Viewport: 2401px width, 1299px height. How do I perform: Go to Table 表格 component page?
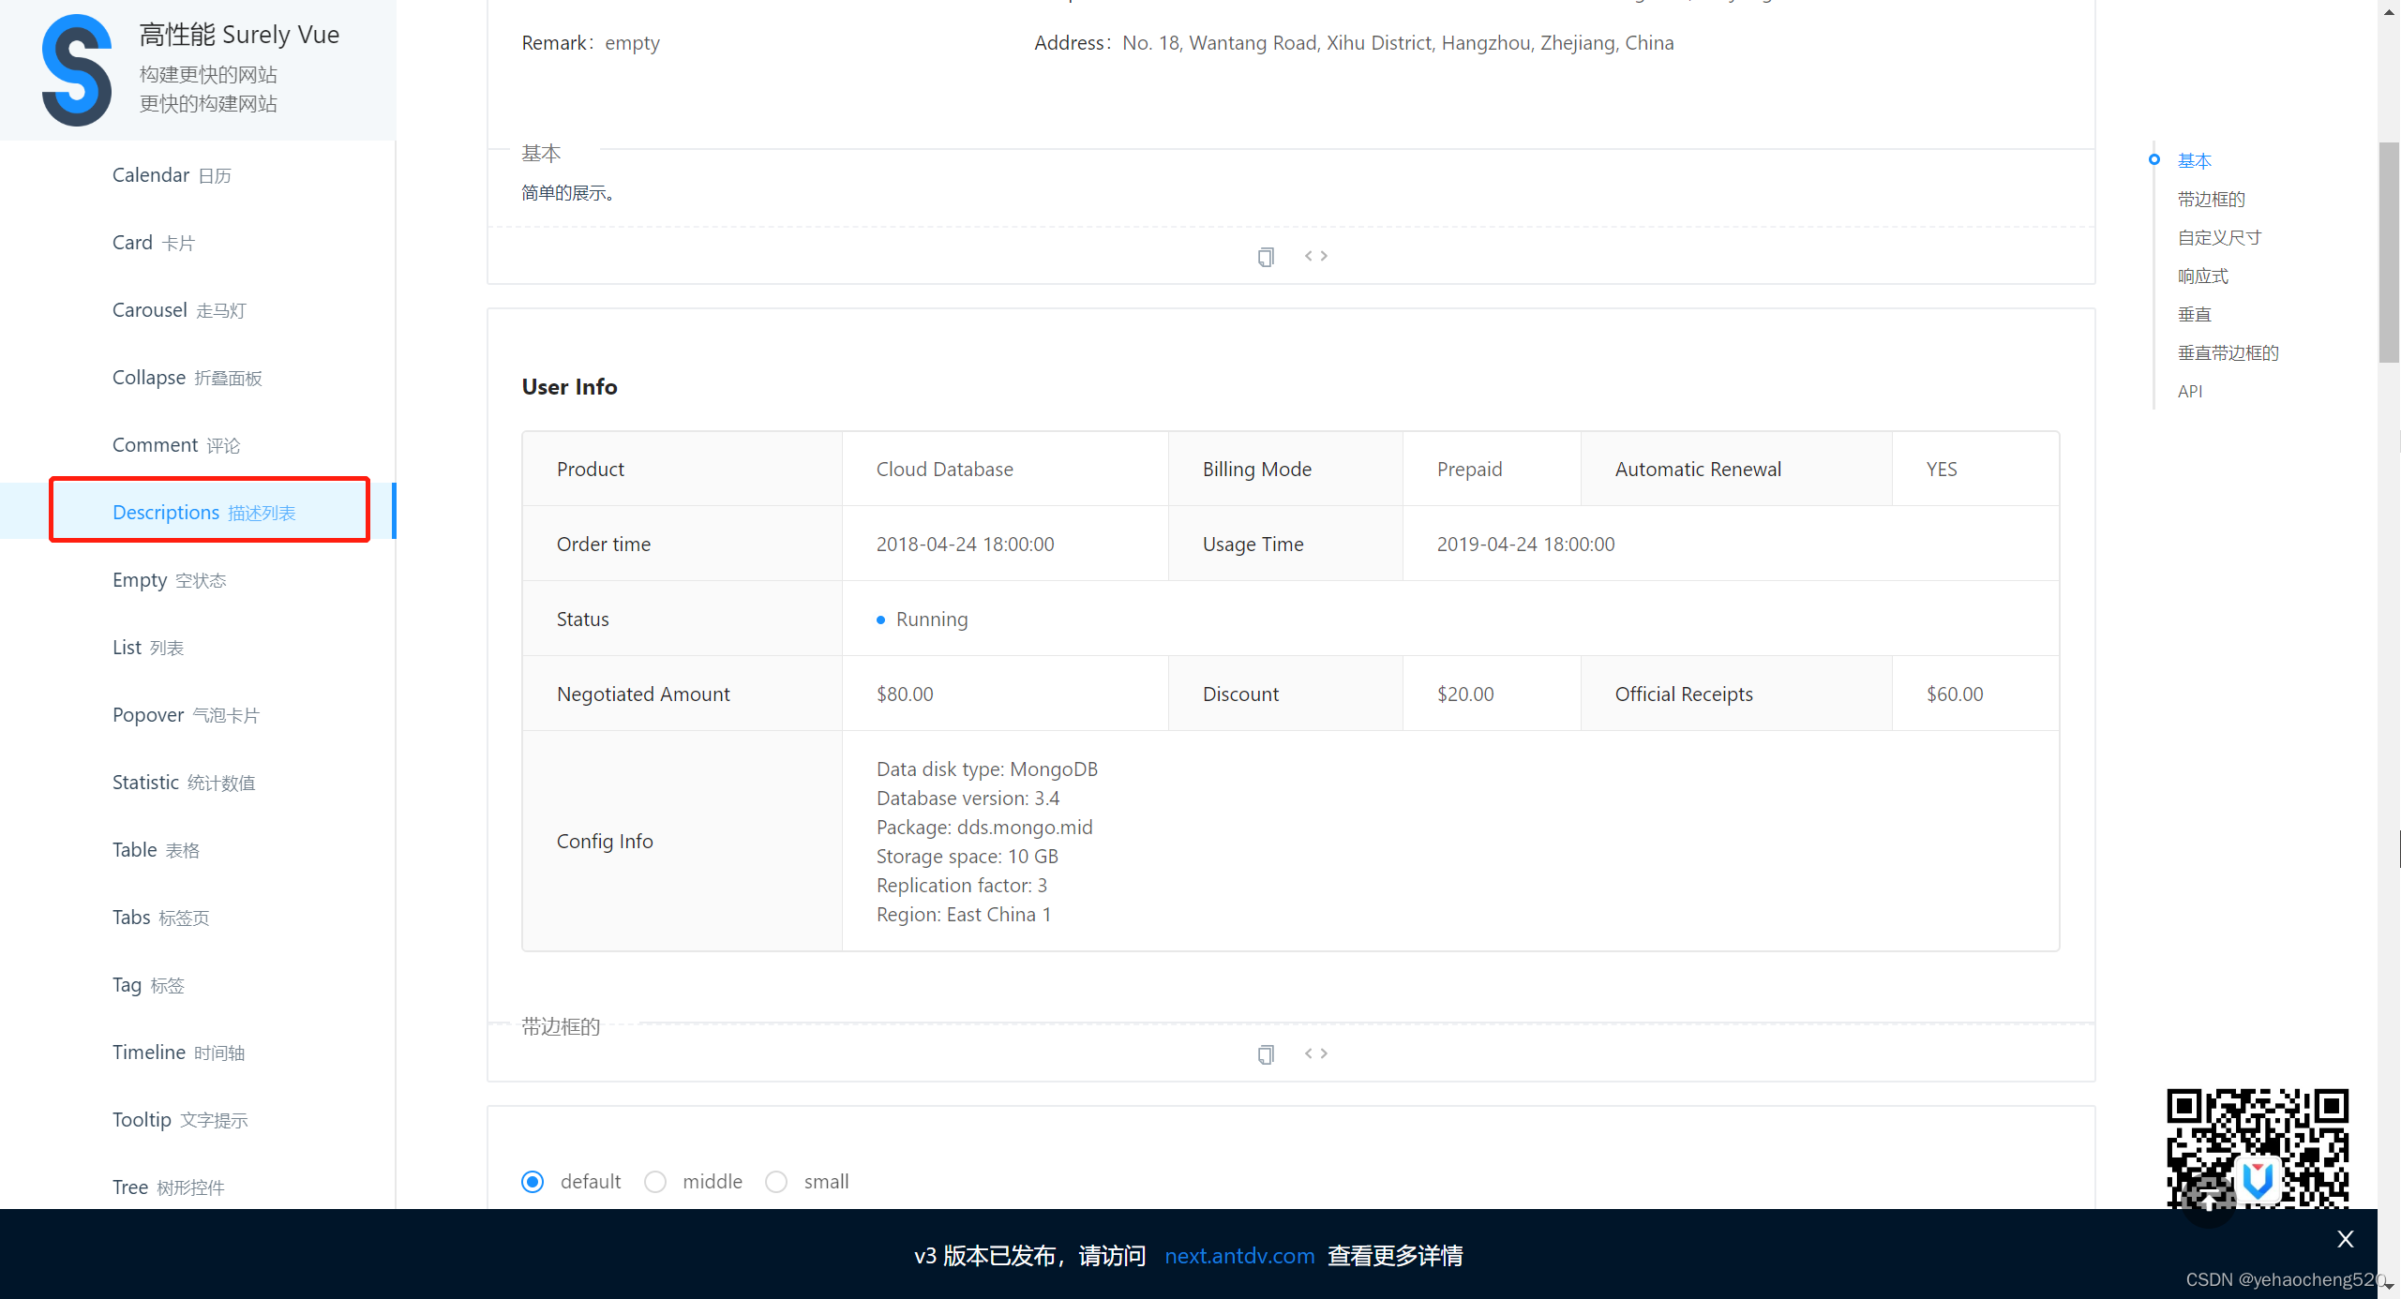(x=156, y=850)
